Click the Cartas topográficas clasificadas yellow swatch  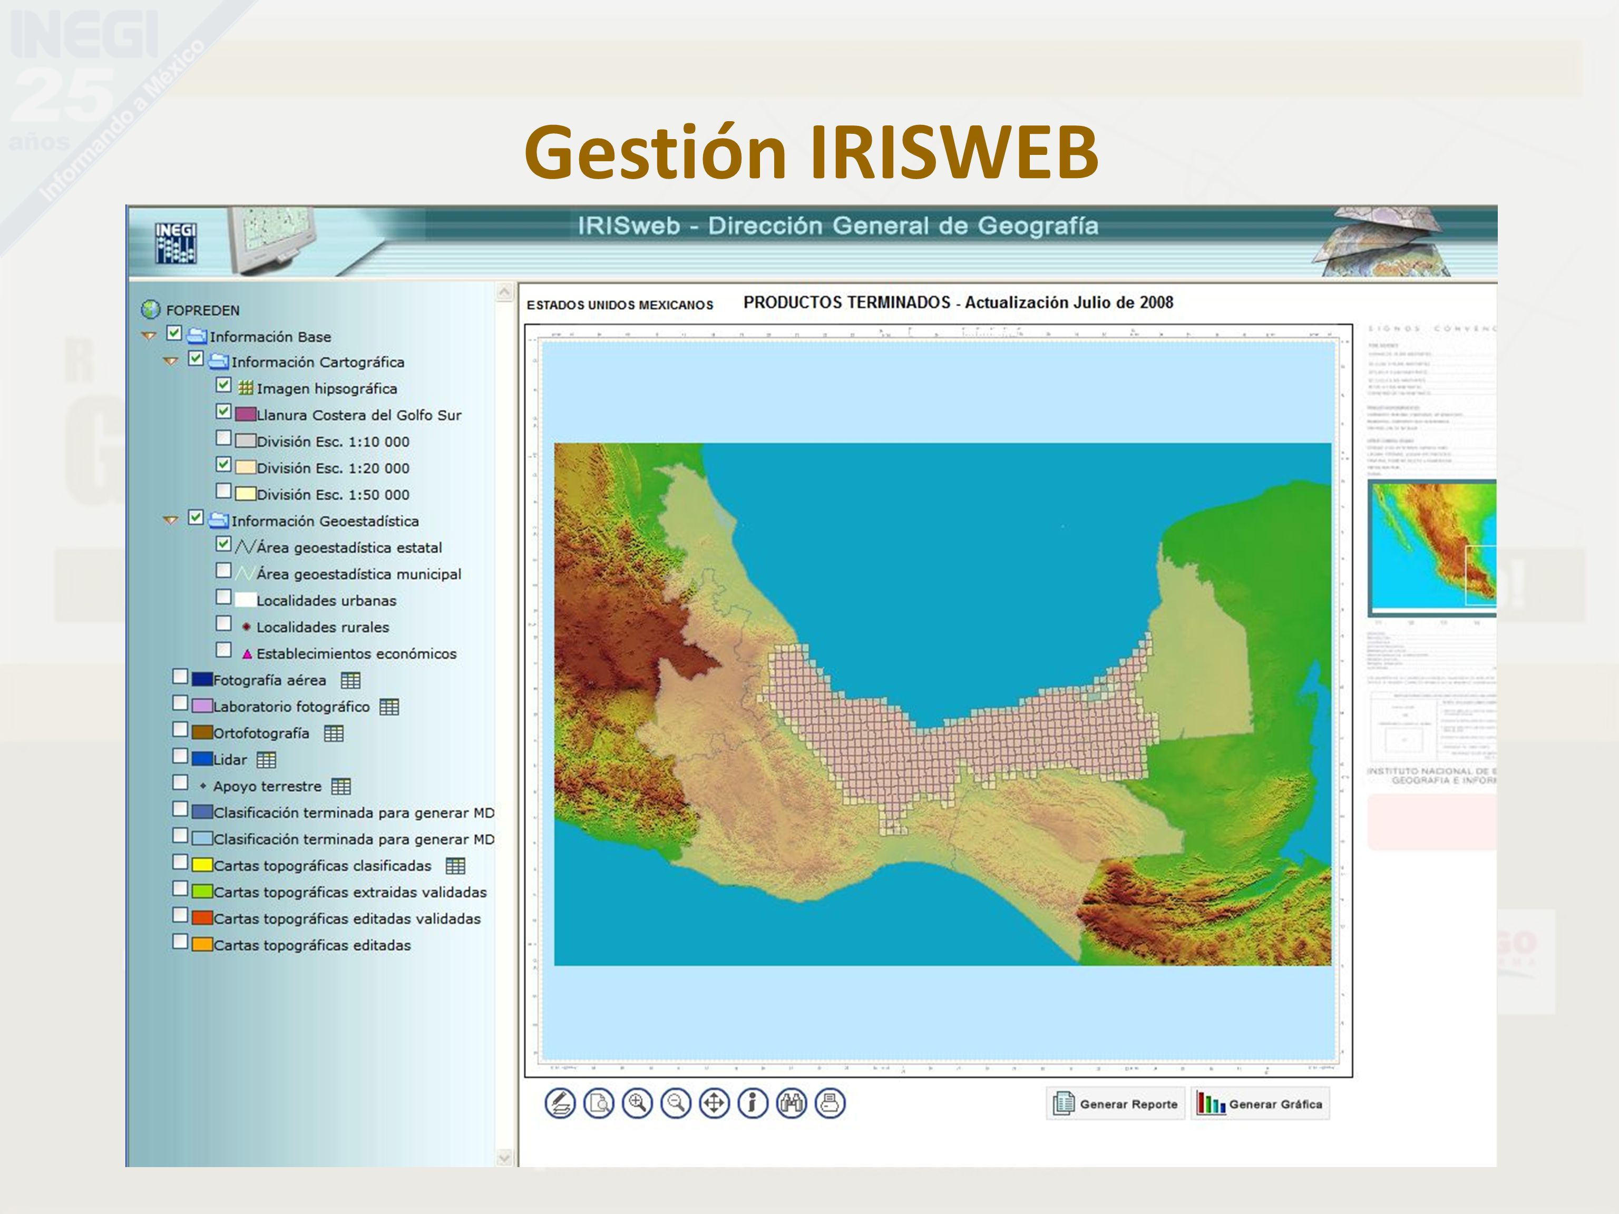click(202, 866)
